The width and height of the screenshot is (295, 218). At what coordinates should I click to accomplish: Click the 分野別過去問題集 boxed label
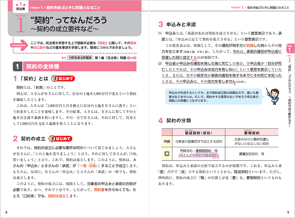pos(80,58)
